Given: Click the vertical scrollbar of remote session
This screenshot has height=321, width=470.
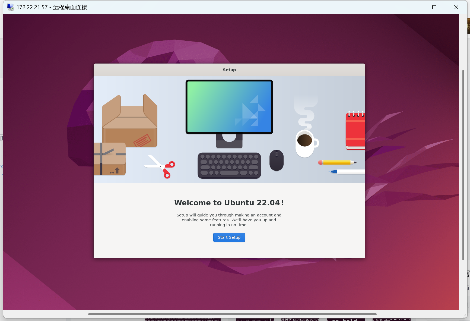Looking at the screenshot, I should click(463, 165).
